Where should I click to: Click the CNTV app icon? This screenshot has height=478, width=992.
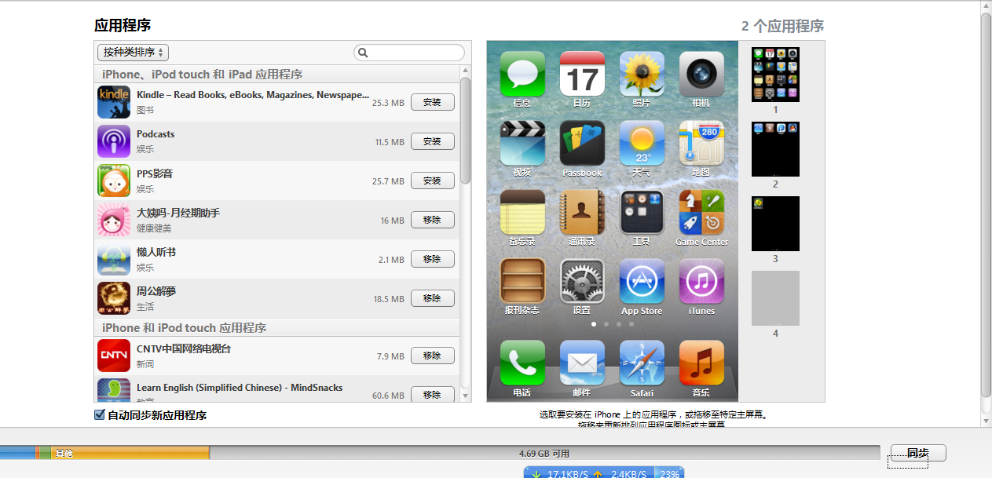pyautogui.click(x=114, y=356)
